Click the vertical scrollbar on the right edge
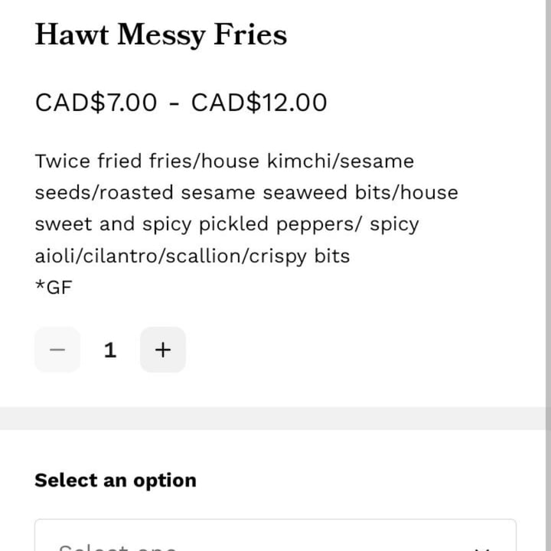 tap(543, 230)
